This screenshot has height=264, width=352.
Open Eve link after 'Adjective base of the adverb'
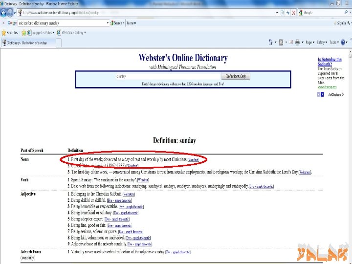[140, 244]
